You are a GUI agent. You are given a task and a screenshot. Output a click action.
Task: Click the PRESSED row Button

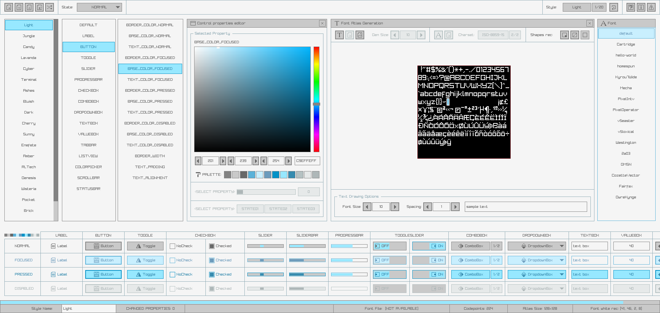coord(103,274)
